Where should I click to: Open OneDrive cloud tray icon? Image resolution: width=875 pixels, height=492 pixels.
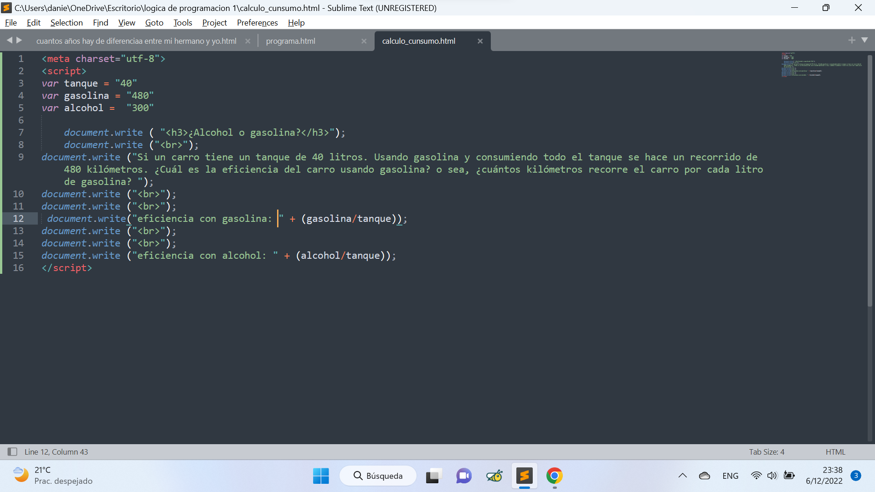[x=705, y=476]
